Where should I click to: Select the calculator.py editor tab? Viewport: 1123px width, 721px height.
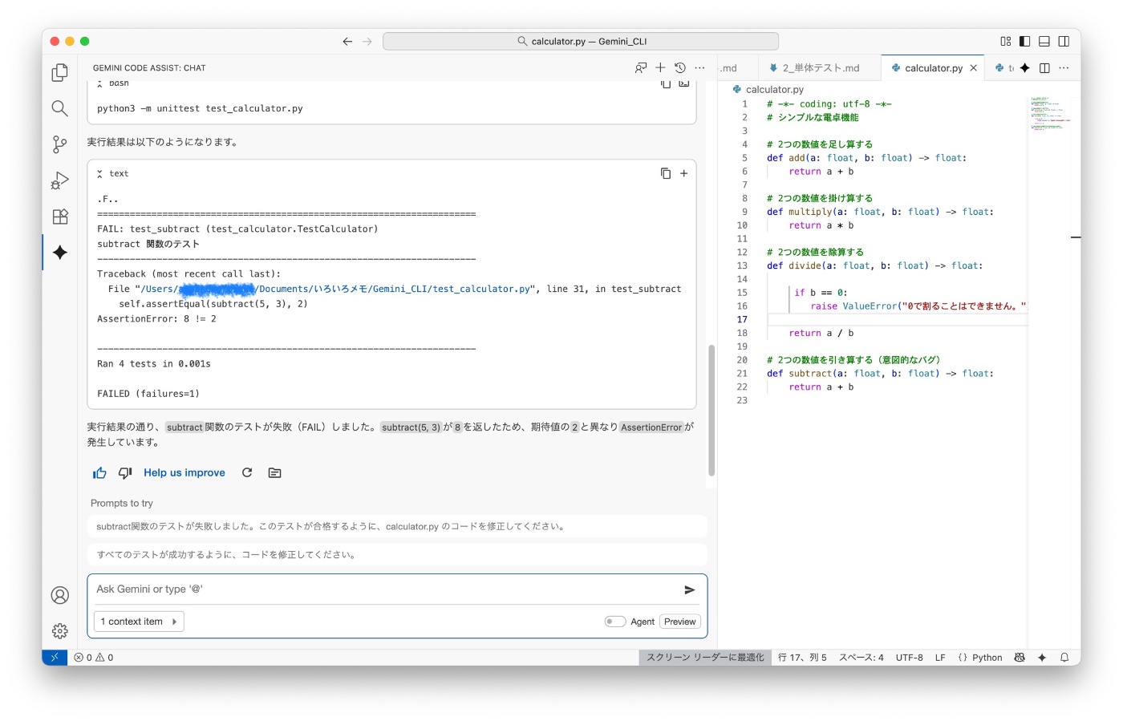pos(933,68)
